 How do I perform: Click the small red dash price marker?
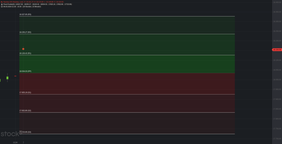(x=15, y=76)
